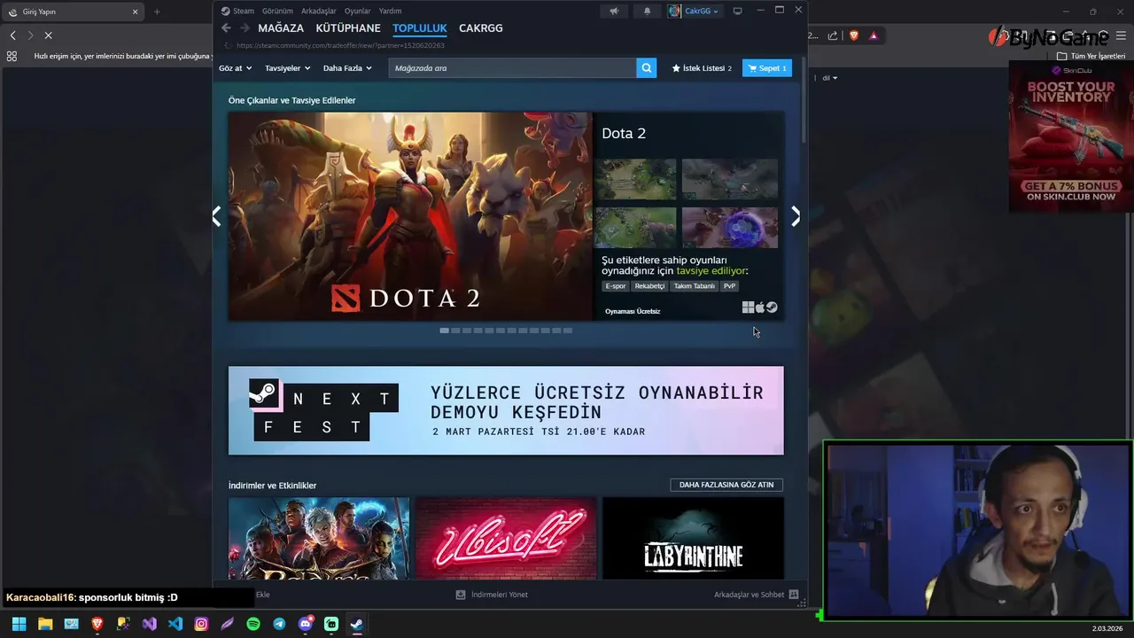Switch to KÜTÜPHANE tab
This screenshot has height=638, width=1134.
[x=348, y=28]
